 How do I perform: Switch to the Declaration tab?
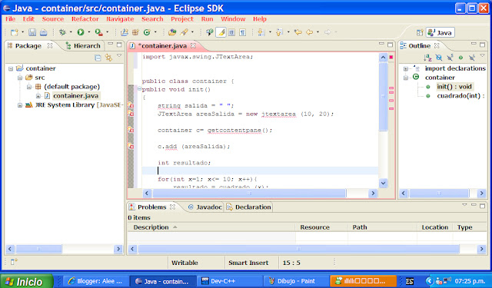click(x=248, y=207)
